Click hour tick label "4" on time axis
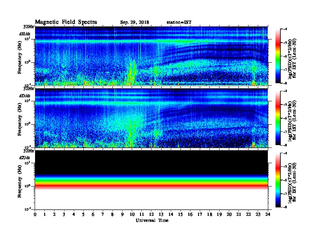The width and height of the screenshot is (319, 246). point(74,214)
